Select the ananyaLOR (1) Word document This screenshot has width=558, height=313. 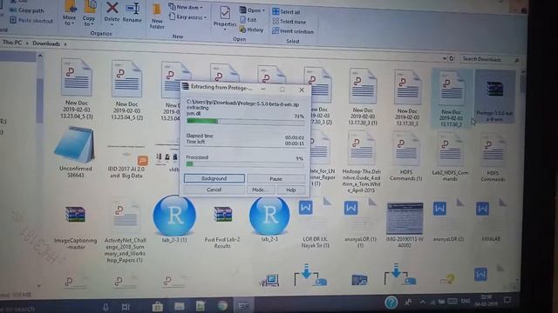[360, 223]
